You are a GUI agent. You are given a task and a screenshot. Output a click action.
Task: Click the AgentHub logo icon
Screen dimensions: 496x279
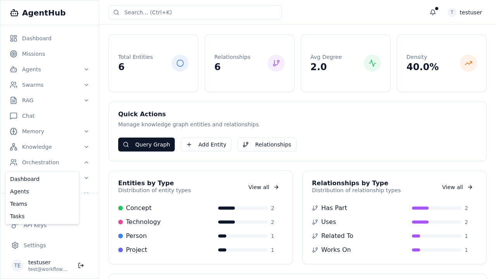pos(14,12)
